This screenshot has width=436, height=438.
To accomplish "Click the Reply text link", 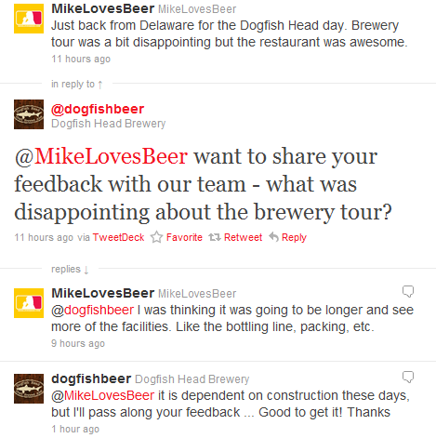I will [x=294, y=238].
